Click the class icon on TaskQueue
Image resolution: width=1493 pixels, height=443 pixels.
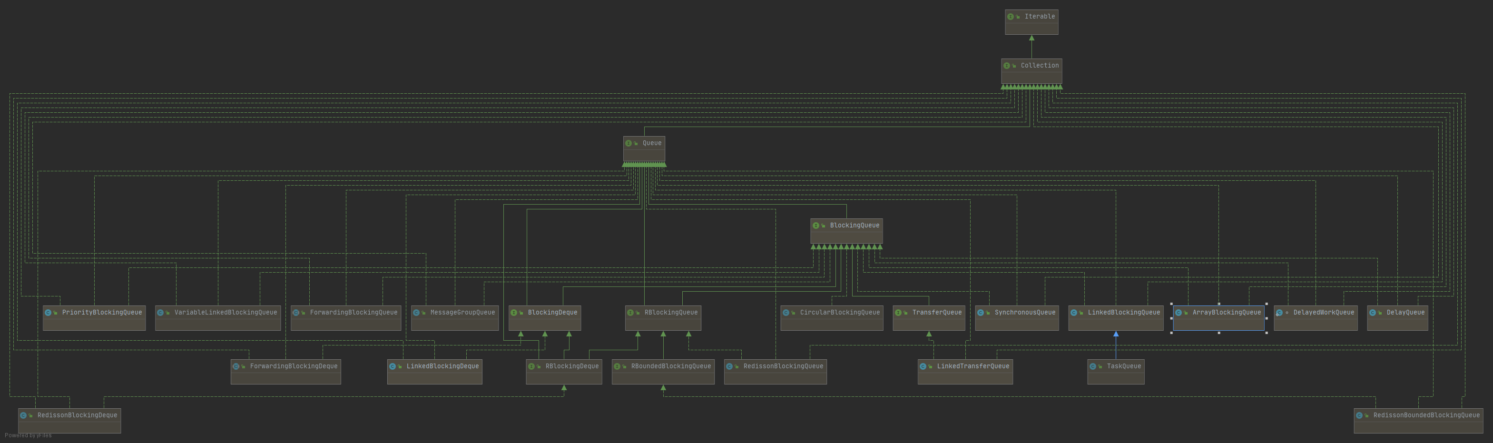pos(1092,366)
